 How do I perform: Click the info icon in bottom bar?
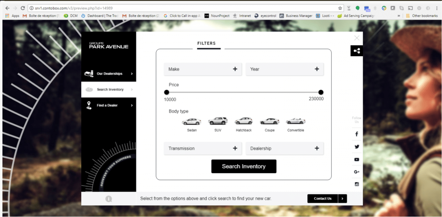coord(109,199)
